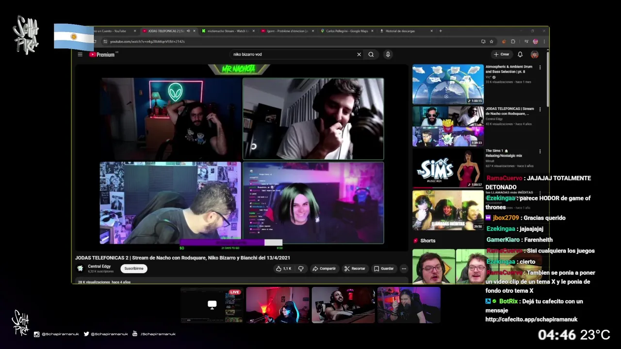
Task: Open the YouTube hamburger guide menu
Action: [80, 54]
